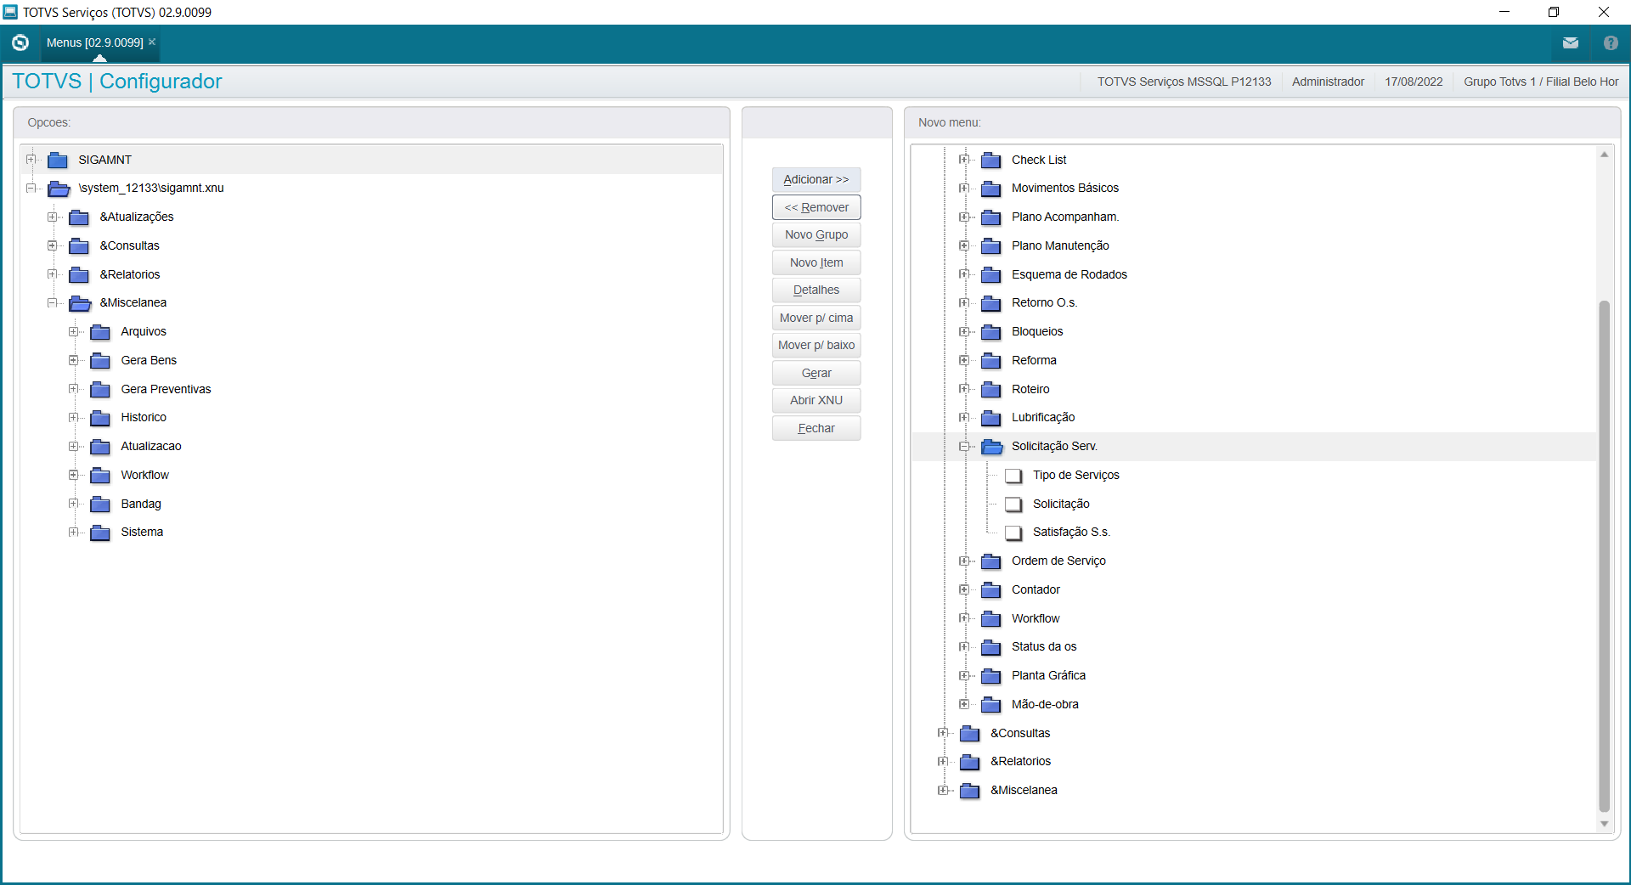Click the Gerar button

click(816, 373)
